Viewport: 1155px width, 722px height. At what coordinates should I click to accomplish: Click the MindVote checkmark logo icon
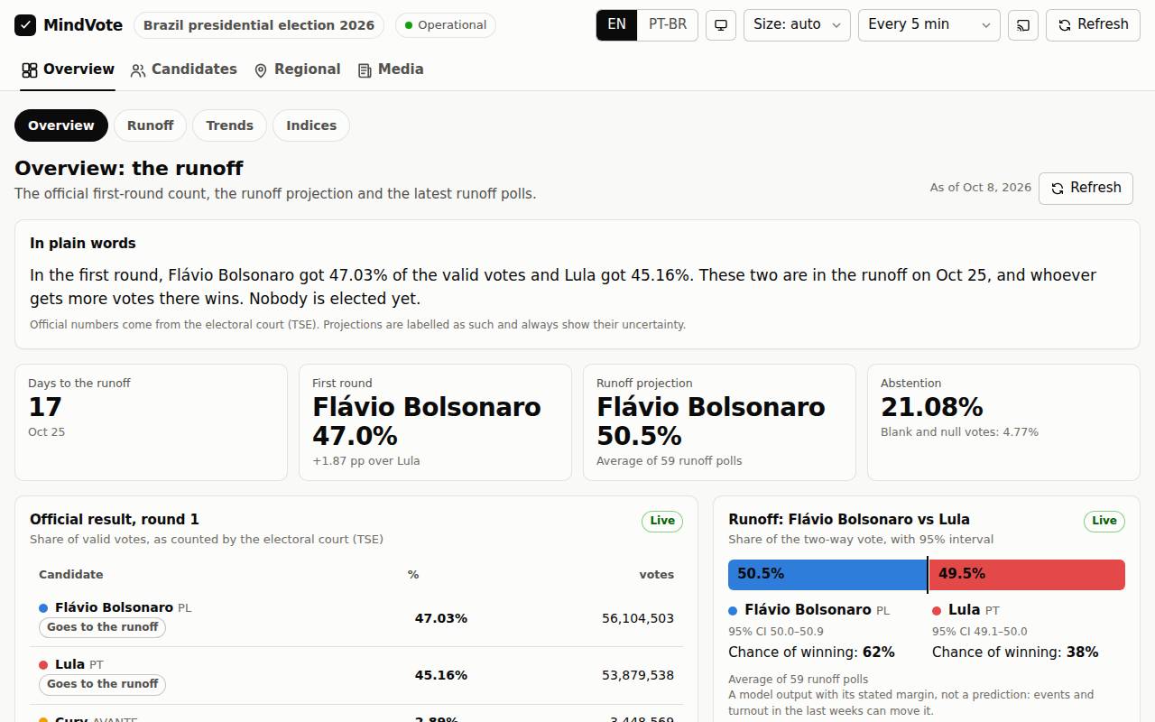[25, 25]
